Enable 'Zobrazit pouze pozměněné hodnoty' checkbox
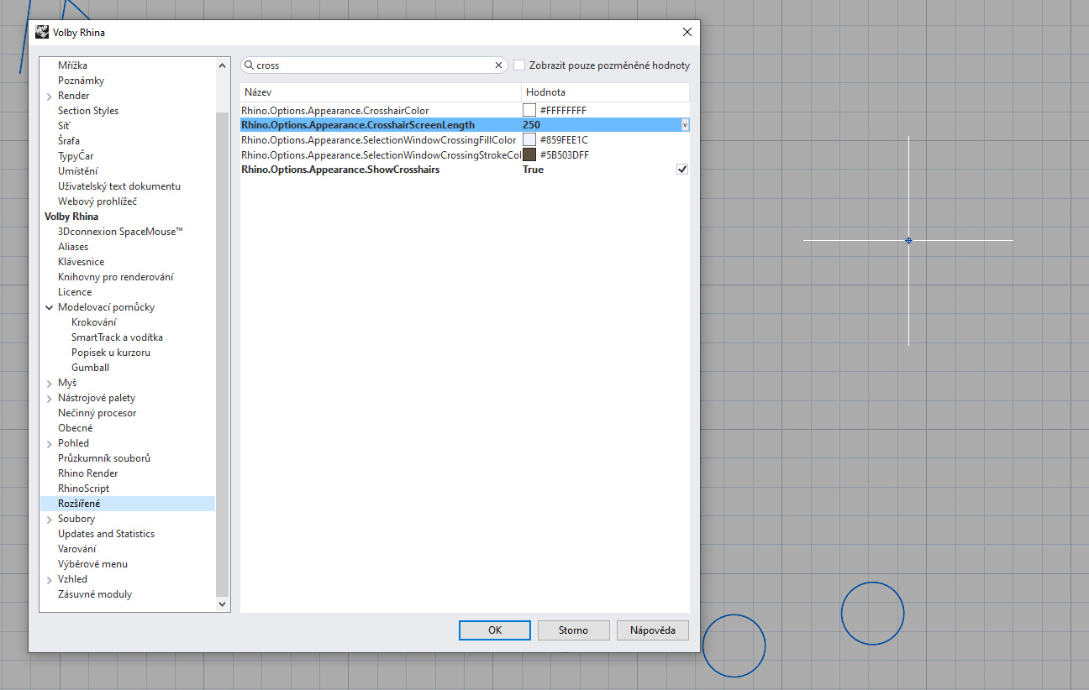 point(519,65)
